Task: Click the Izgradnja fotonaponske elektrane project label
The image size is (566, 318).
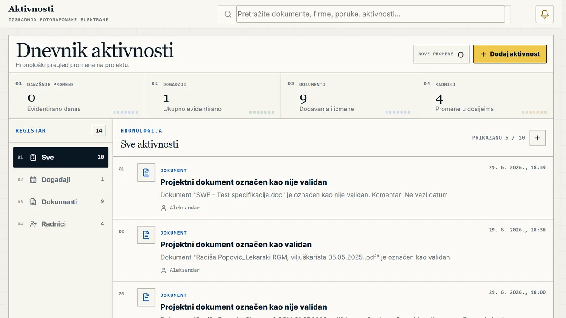Action: [x=58, y=20]
